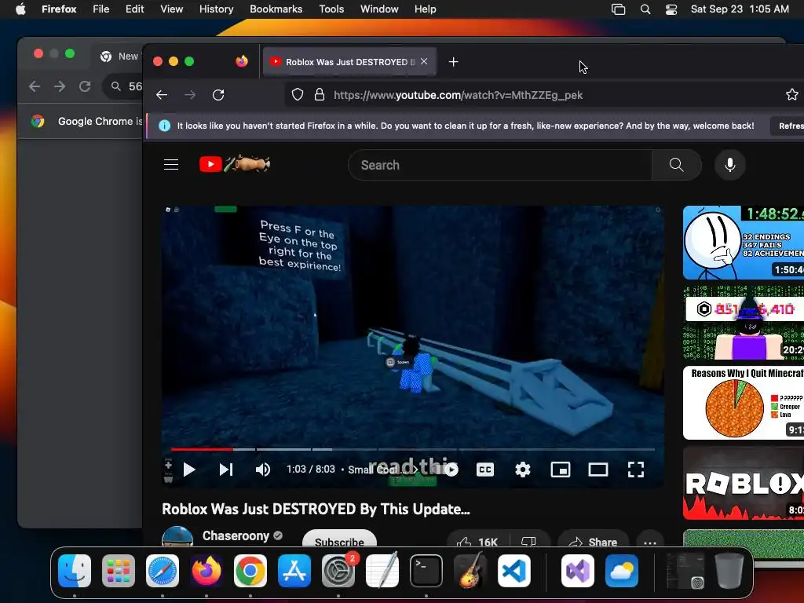Open the File menu

point(101,9)
